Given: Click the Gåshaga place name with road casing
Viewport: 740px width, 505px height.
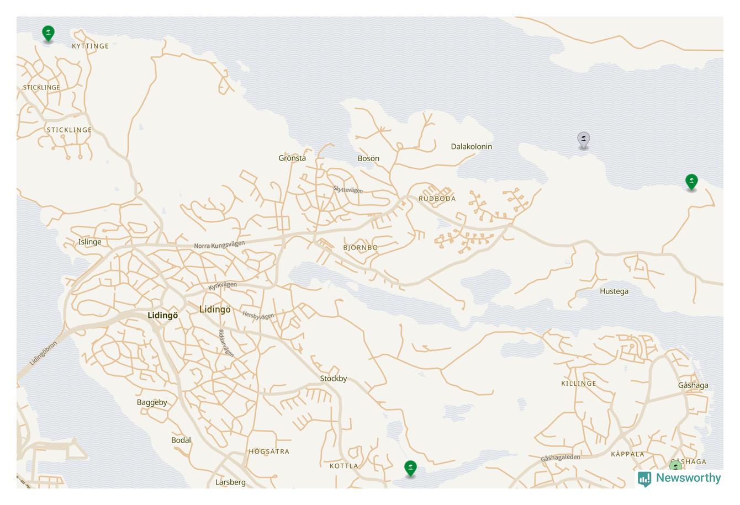Looking at the screenshot, I should point(693,386).
